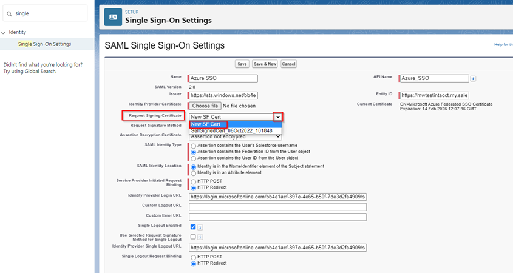Click the Save button
This screenshot has width=513, height=273.
(242, 64)
